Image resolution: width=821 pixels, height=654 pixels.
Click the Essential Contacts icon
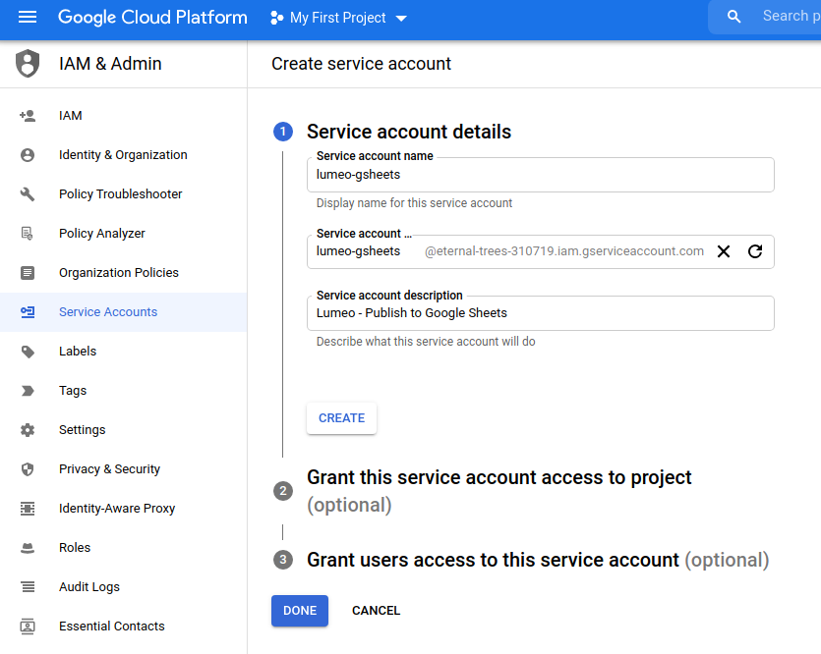pos(28,627)
